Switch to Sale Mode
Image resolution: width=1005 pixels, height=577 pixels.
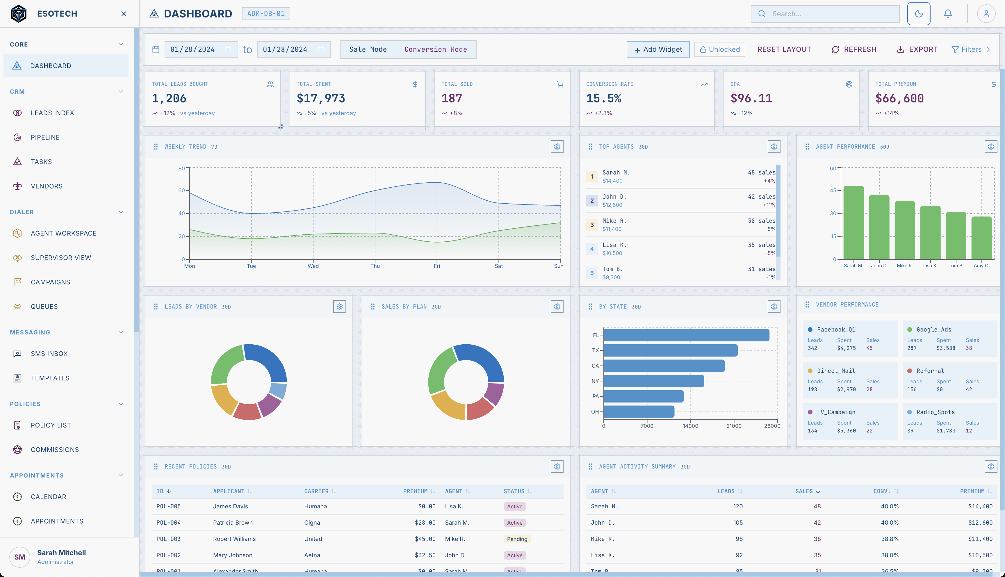pyautogui.click(x=368, y=49)
